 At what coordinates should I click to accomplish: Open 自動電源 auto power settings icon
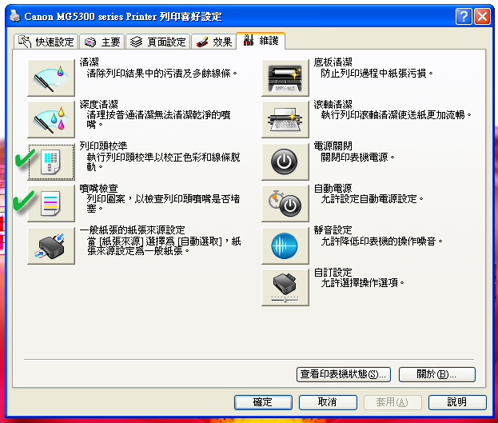[285, 203]
